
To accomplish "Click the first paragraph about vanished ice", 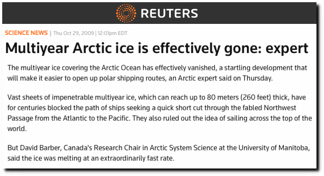I will tap(157, 73).
